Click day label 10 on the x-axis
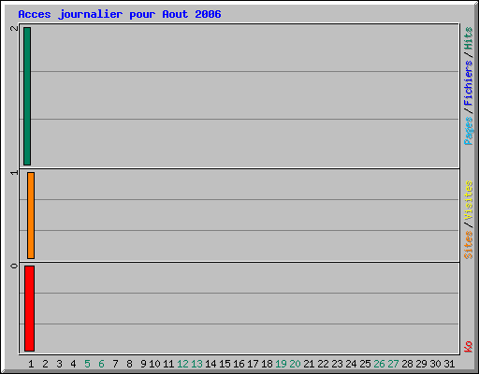Image resolution: width=479 pixels, height=374 pixels. coord(154,364)
